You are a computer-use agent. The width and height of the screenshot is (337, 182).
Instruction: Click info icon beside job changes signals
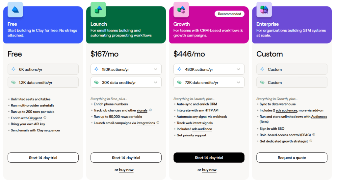[150, 110]
